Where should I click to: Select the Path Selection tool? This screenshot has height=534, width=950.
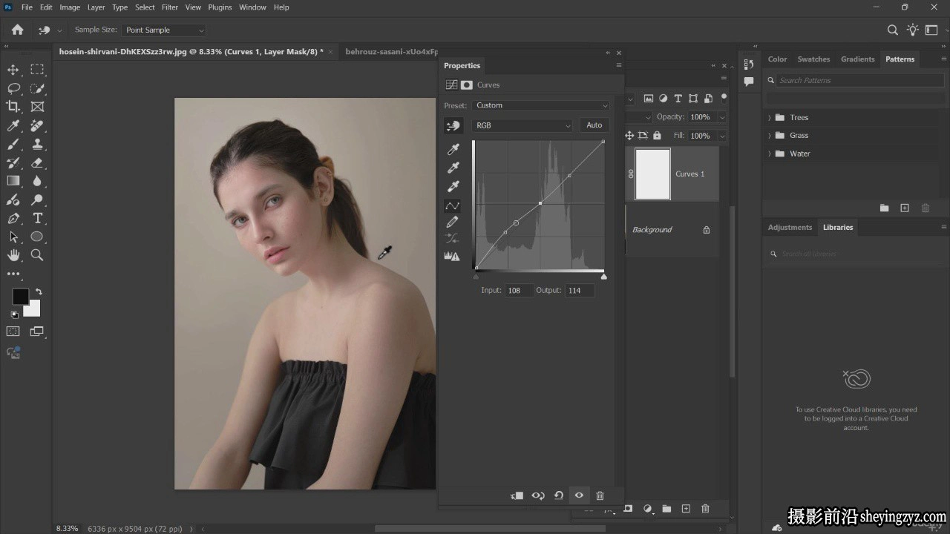click(x=13, y=237)
